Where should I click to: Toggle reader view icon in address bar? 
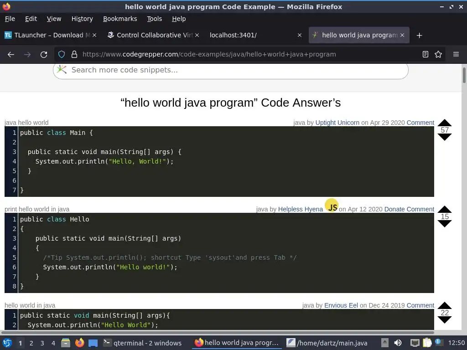tap(425, 55)
